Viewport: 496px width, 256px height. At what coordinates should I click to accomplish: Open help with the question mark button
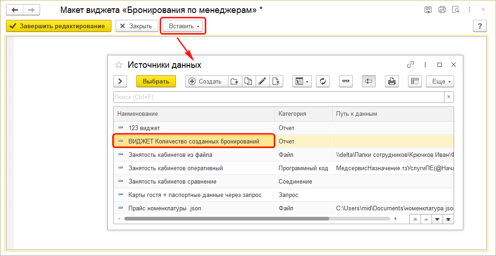(479, 26)
